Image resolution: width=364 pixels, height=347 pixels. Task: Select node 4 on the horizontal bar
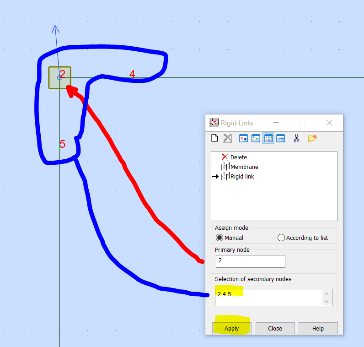(x=130, y=77)
